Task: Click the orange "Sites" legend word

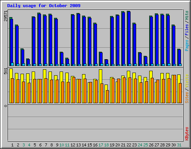Action: (x=187, y=98)
